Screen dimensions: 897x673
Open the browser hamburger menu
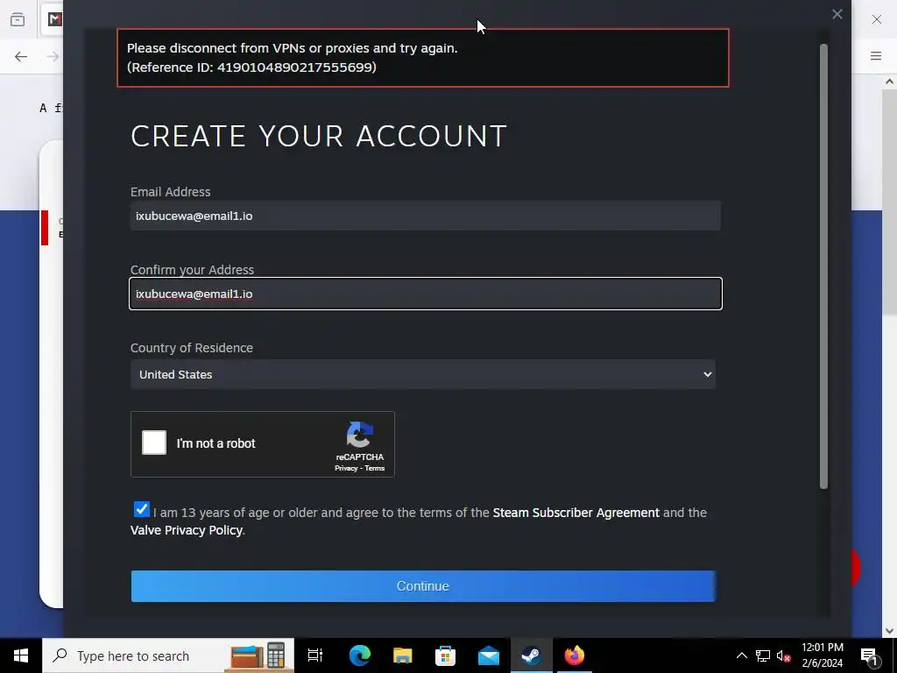[x=876, y=56]
